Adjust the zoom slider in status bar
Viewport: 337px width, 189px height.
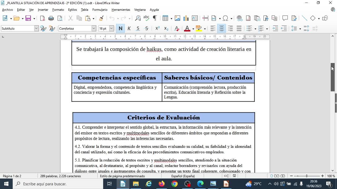pyautogui.click(x=307, y=176)
